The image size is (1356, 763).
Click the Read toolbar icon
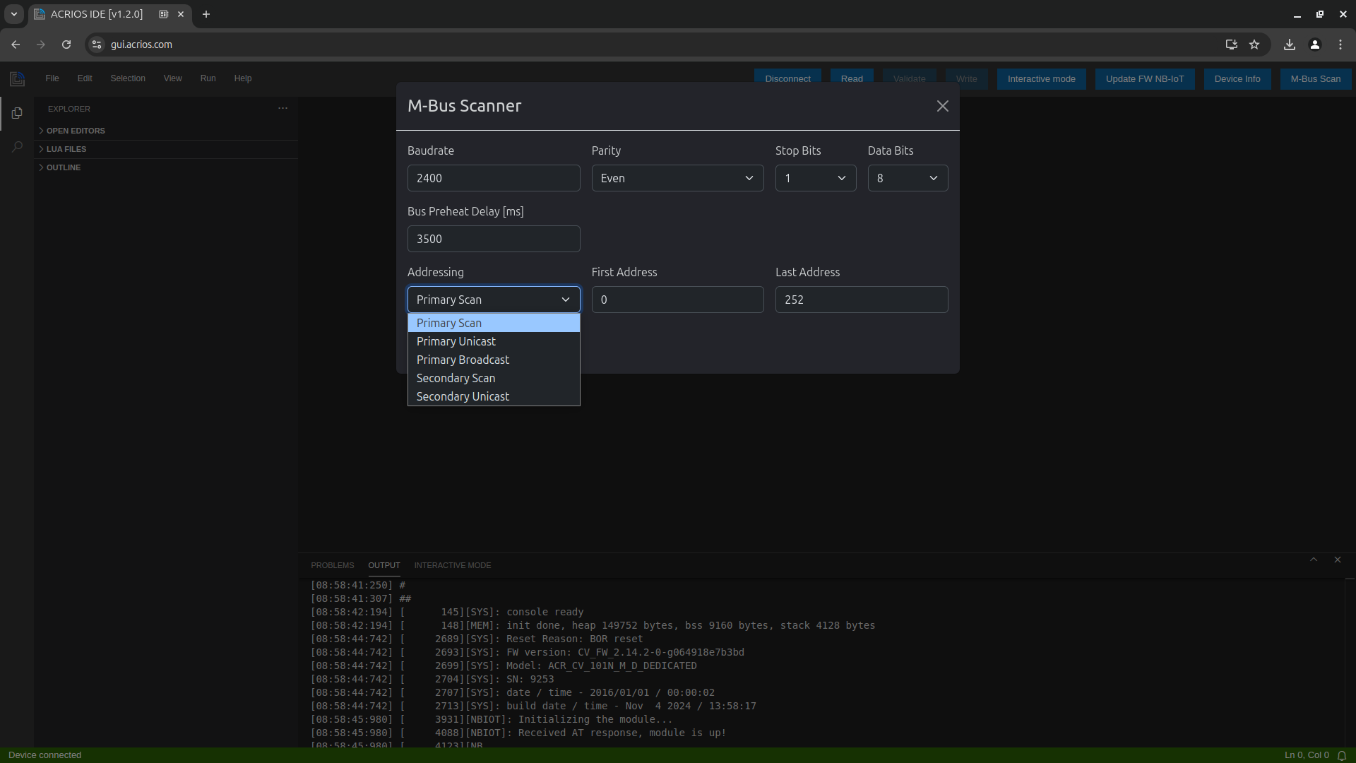pyautogui.click(x=851, y=77)
